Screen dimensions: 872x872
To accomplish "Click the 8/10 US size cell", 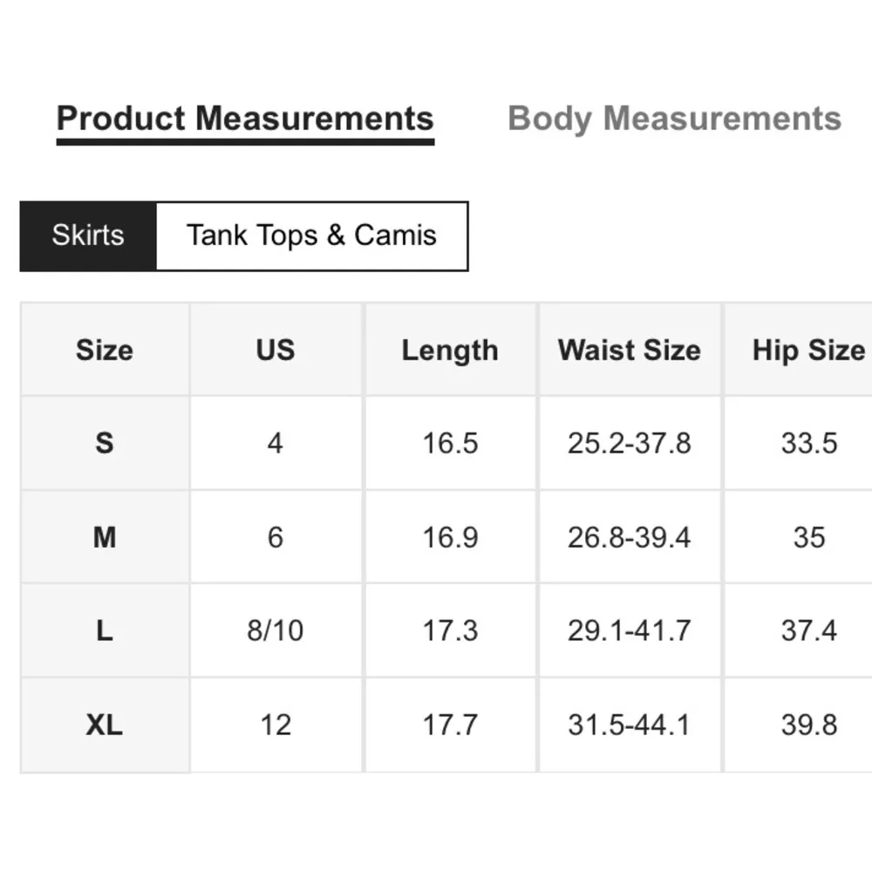I will click(276, 630).
